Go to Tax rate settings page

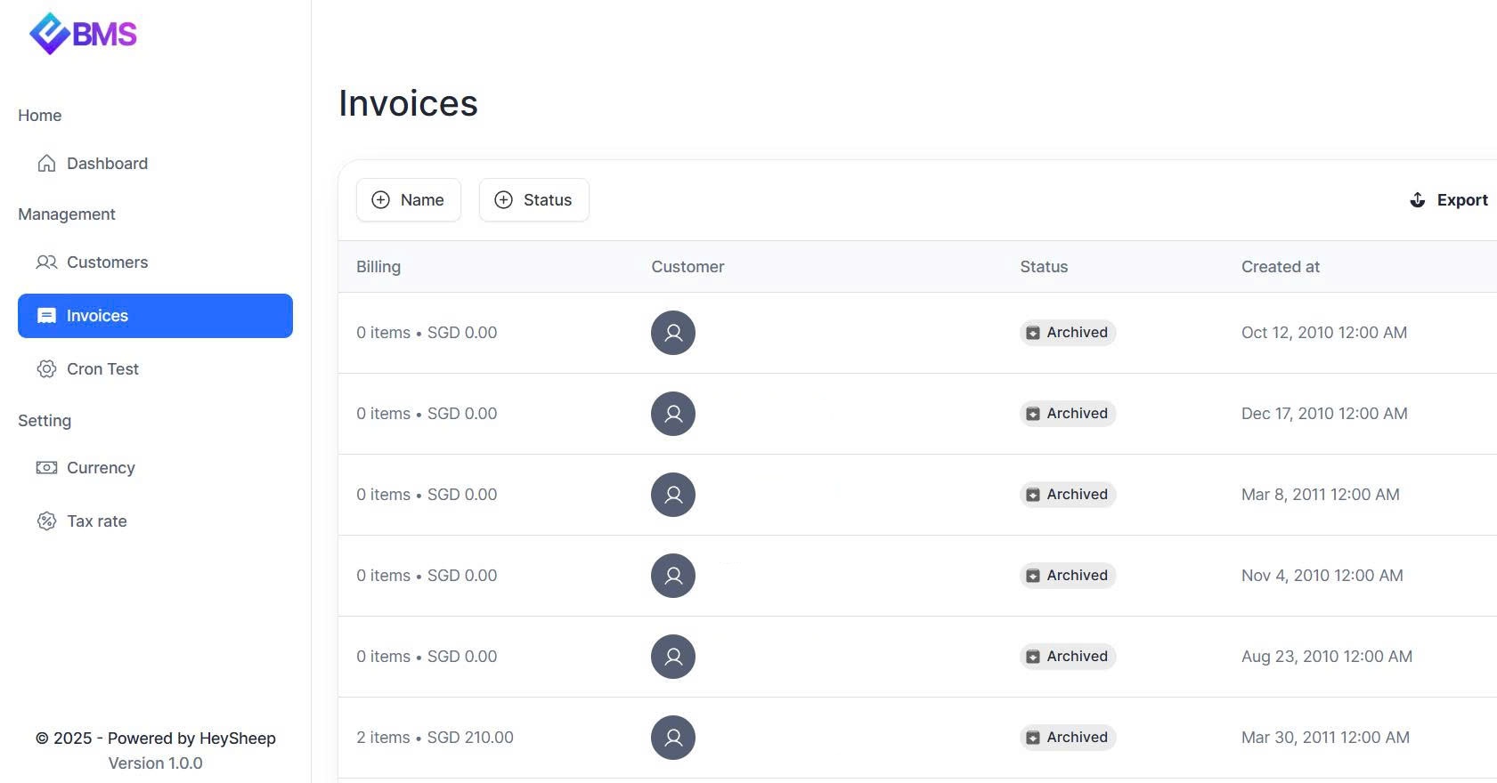[96, 521]
